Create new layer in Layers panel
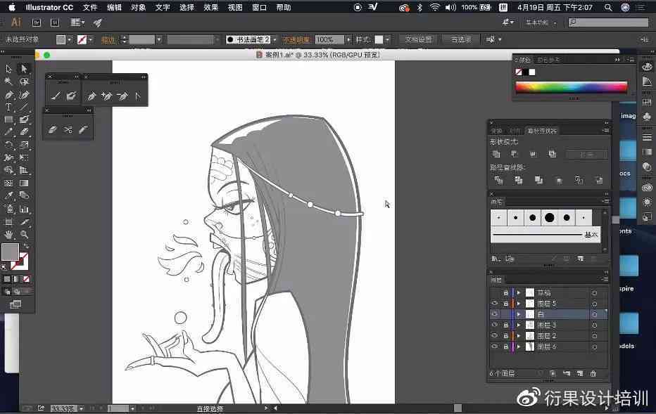This screenshot has width=656, height=414. coord(580,373)
